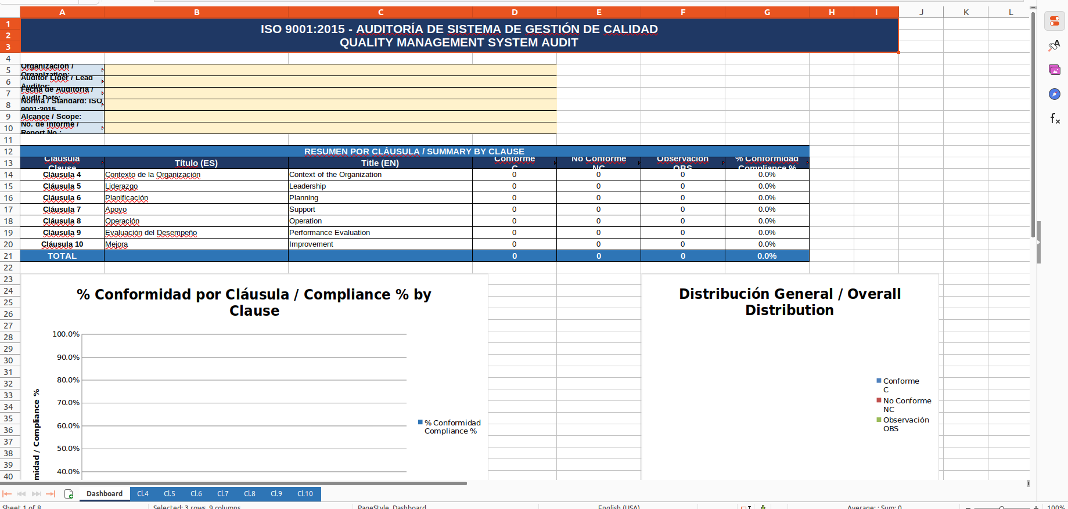This screenshot has width=1068, height=509.
Task: Click the 'Distribución General / Overall Distribution' chart title
Action: [x=790, y=302]
